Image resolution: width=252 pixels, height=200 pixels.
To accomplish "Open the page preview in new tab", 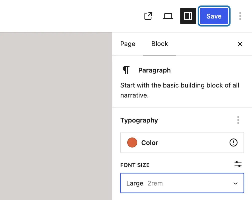I will pos(148,16).
